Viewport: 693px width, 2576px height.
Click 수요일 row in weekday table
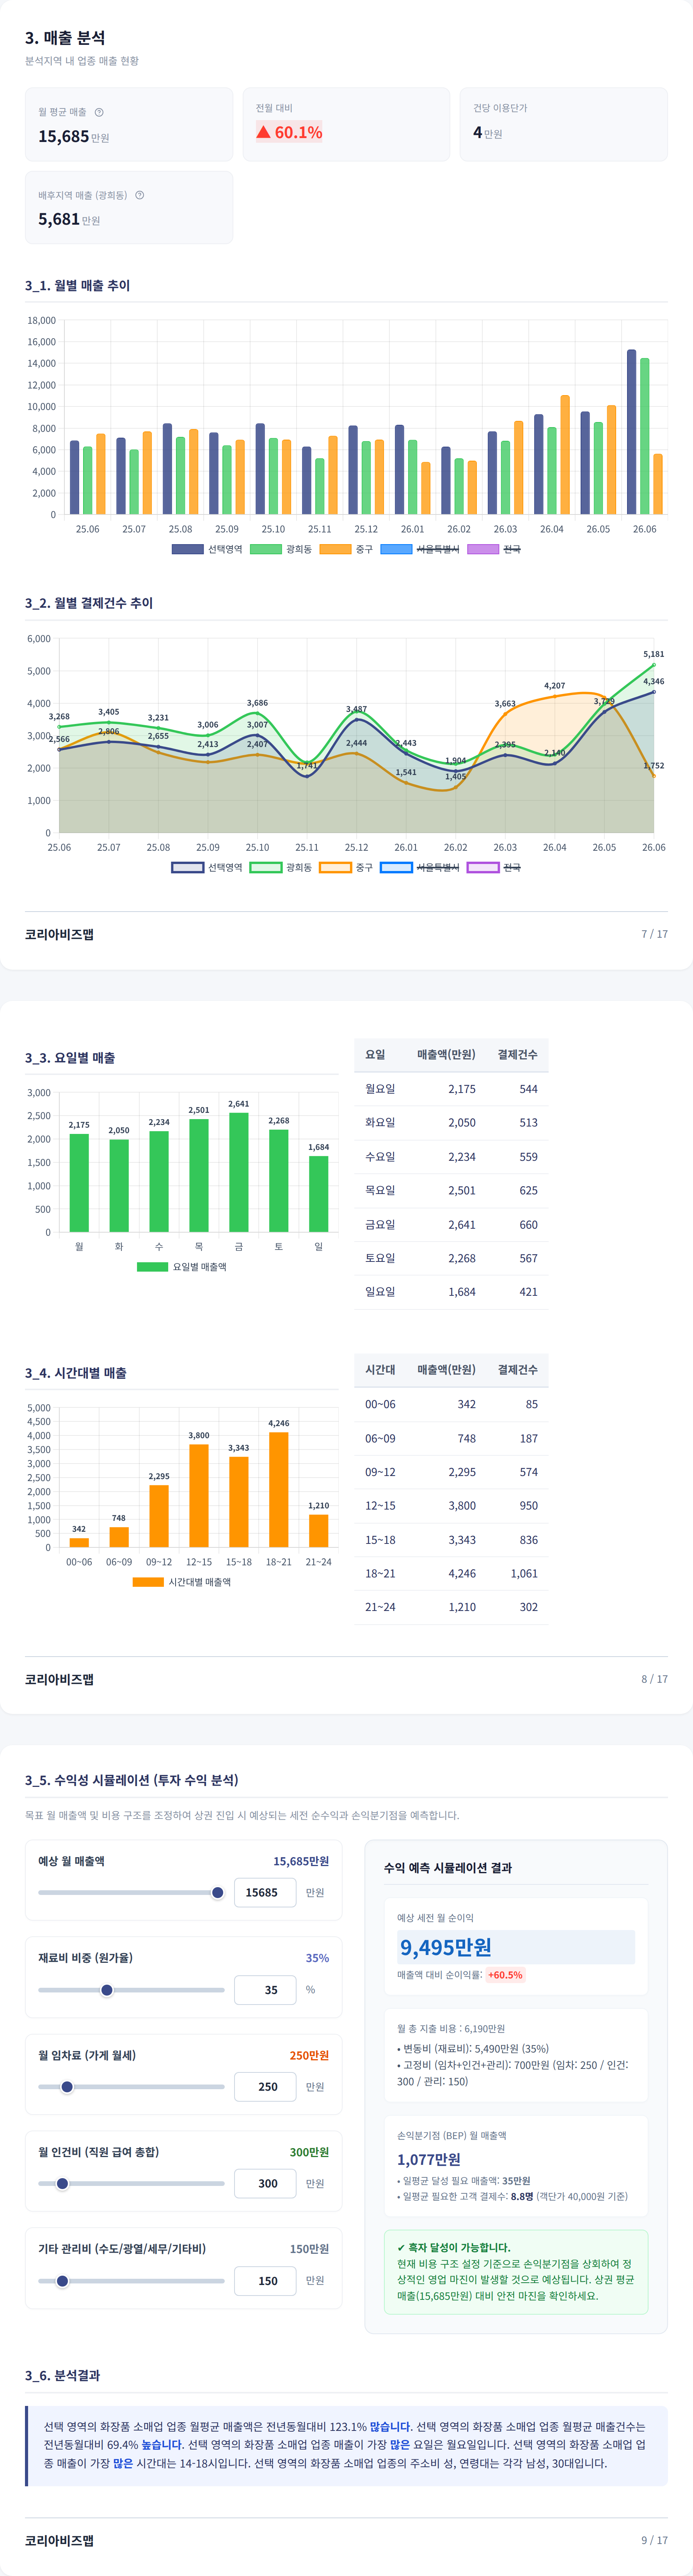point(451,1157)
